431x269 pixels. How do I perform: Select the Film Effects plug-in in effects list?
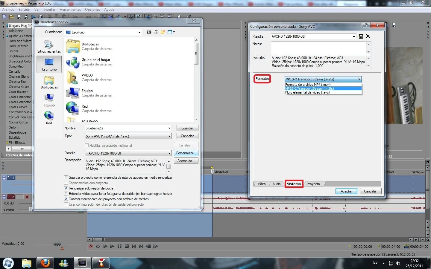(x=17, y=143)
